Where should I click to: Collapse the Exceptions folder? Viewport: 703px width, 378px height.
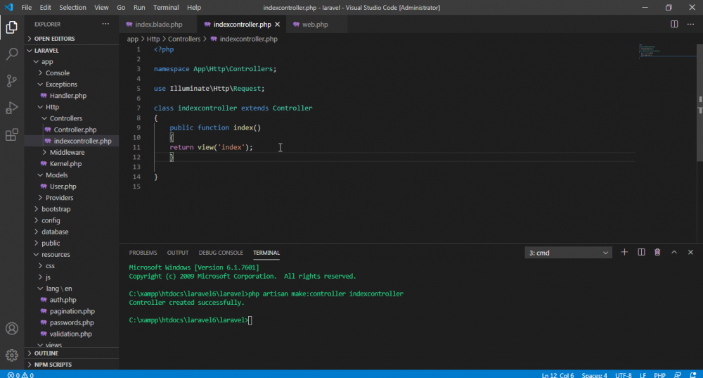[72, 84]
